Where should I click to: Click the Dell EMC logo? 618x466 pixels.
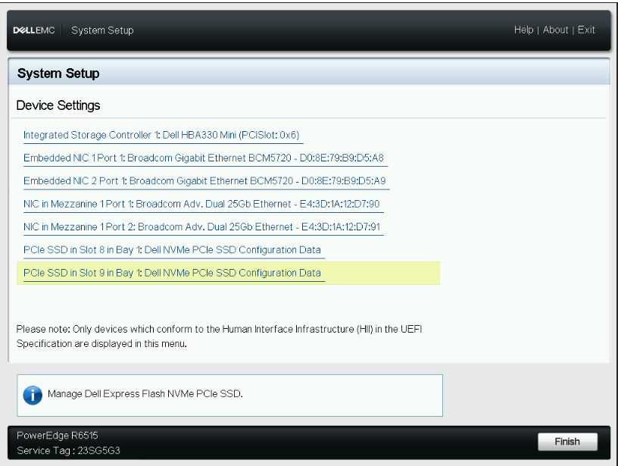click(x=34, y=30)
